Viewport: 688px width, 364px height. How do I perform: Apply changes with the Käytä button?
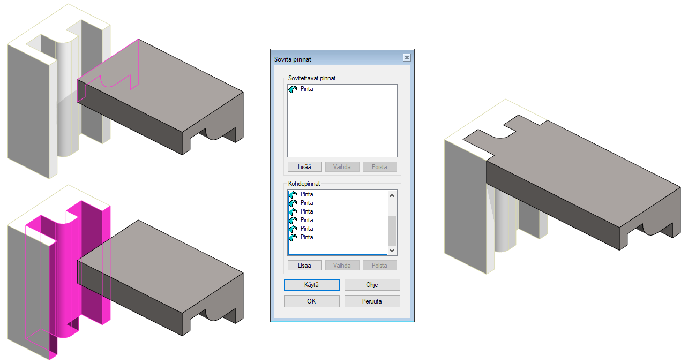pyautogui.click(x=311, y=285)
